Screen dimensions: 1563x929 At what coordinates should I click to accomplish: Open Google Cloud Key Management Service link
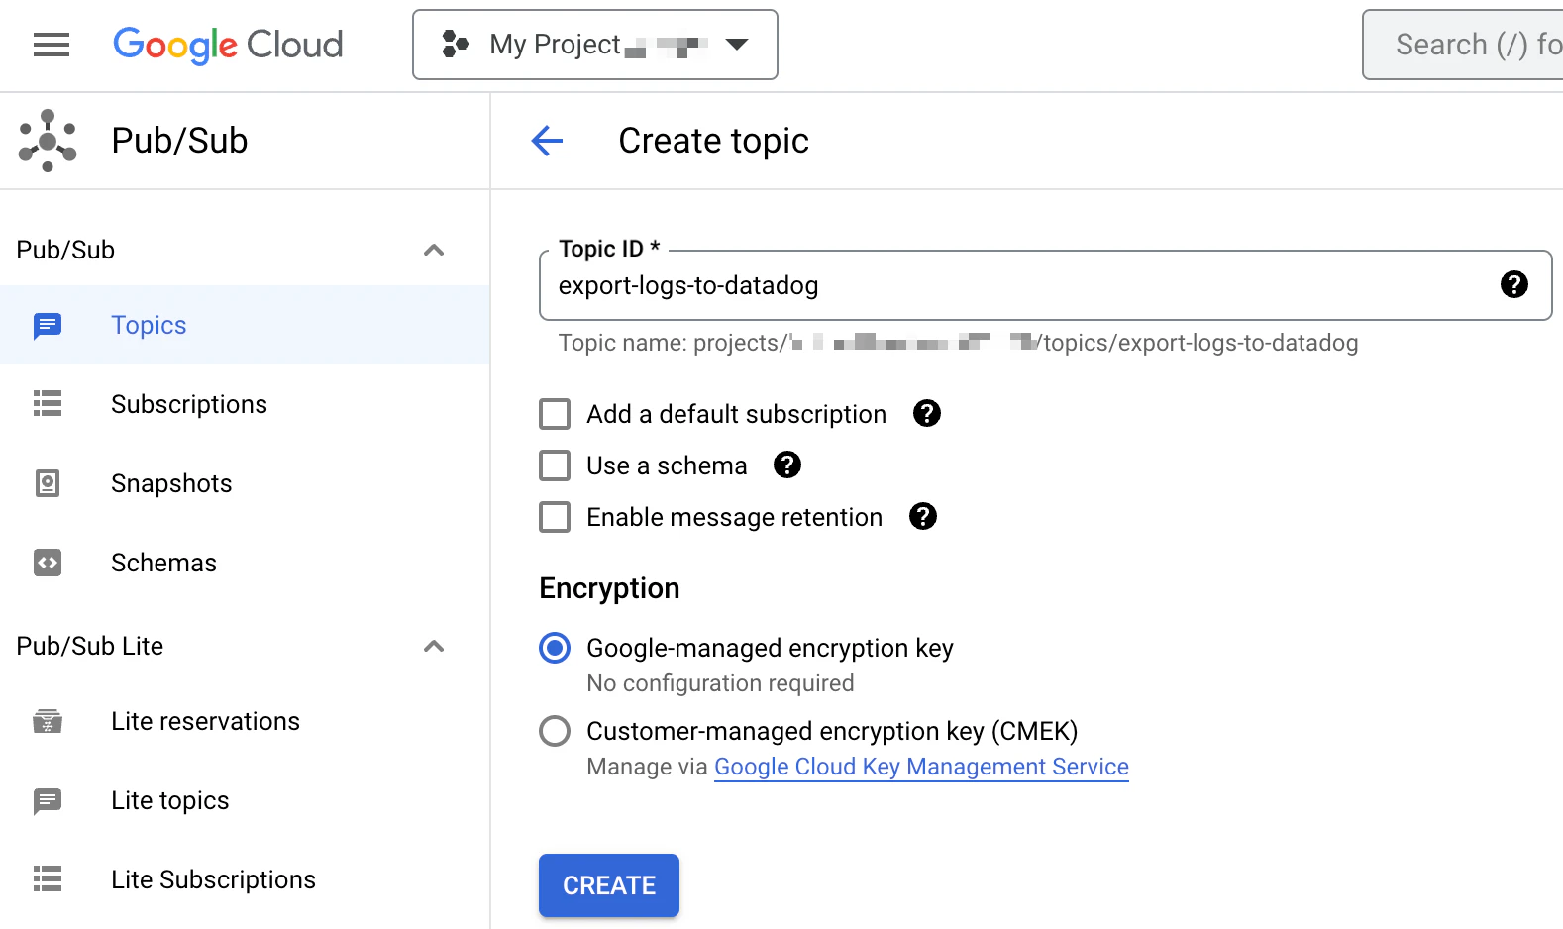pos(921,767)
